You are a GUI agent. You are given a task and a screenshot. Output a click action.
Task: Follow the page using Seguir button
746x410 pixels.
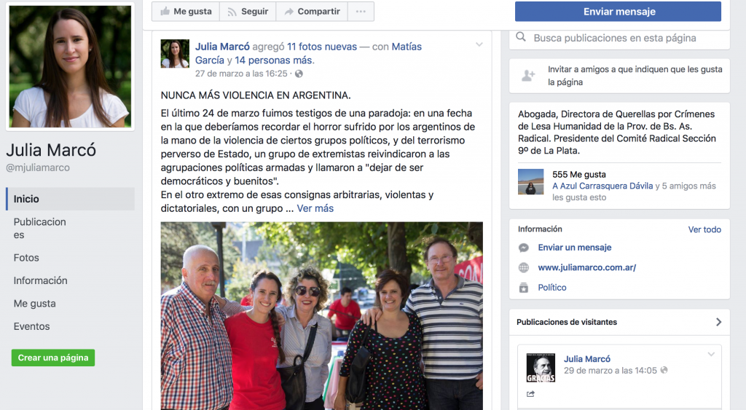[248, 12]
